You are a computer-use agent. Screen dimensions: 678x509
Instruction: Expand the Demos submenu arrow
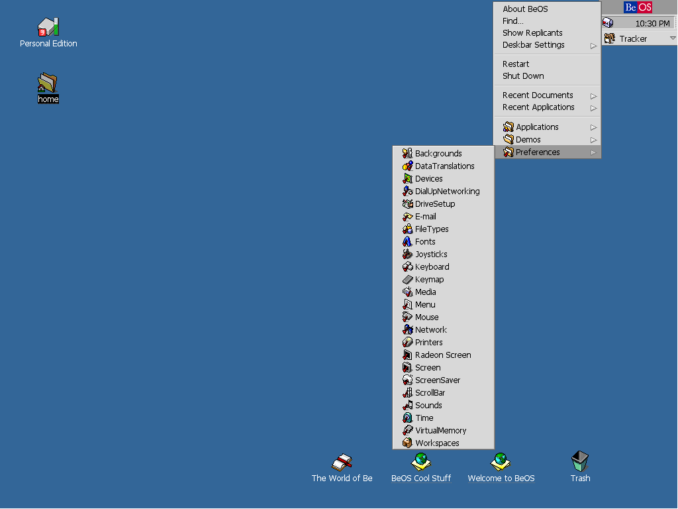pos(593,141)
